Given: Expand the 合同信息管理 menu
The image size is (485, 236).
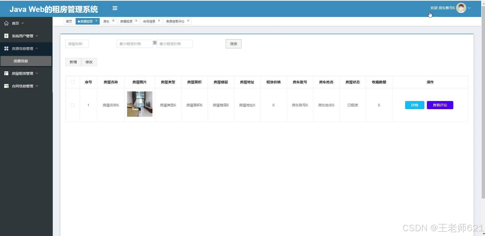Looking at the screenshot, I should (x=37, y=86).
